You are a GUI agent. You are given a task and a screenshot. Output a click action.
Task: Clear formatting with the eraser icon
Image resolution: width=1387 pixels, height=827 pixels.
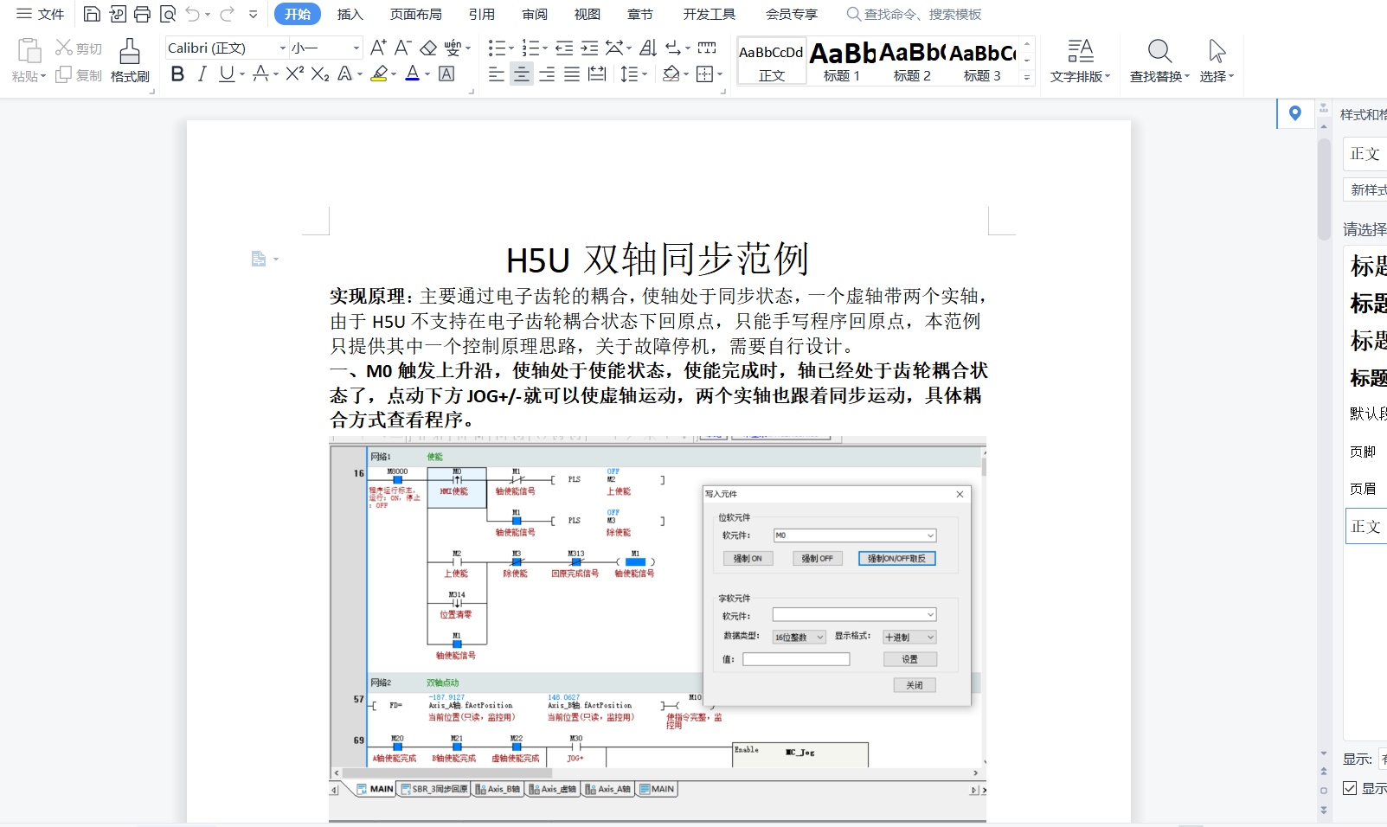click(x=428, y=48)
